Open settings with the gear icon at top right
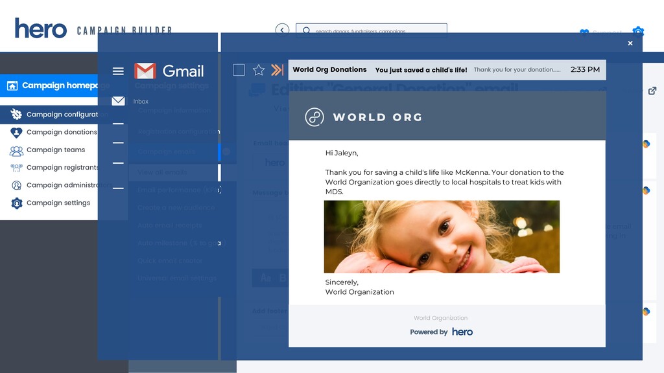 tap(638, 31)
